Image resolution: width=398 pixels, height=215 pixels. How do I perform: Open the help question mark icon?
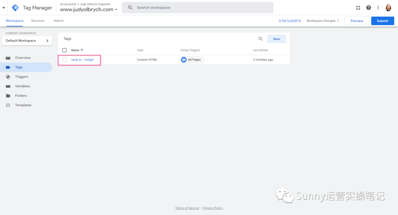[369, 8]
